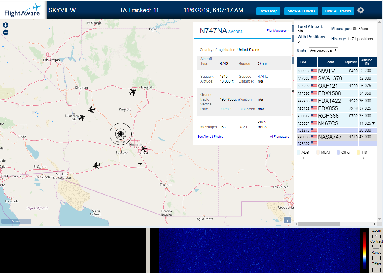This screenshot has width=383, height=273.
Task: Click the 7236 squawk value
Action: [354, 108]
